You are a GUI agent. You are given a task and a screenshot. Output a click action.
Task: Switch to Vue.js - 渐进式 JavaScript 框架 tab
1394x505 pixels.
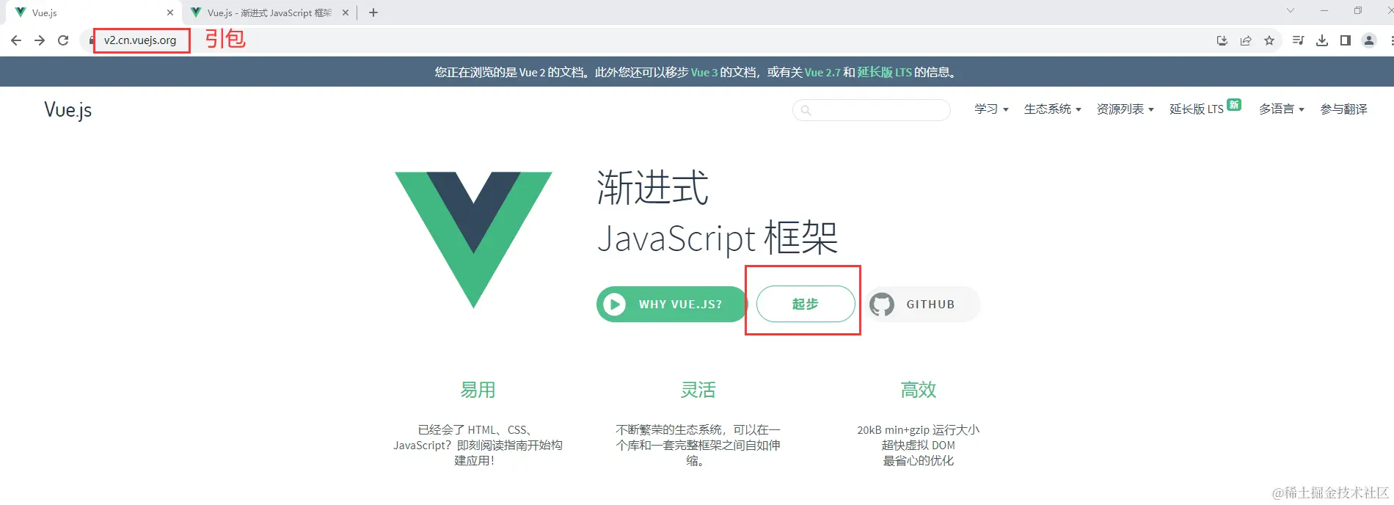[269, 12]
